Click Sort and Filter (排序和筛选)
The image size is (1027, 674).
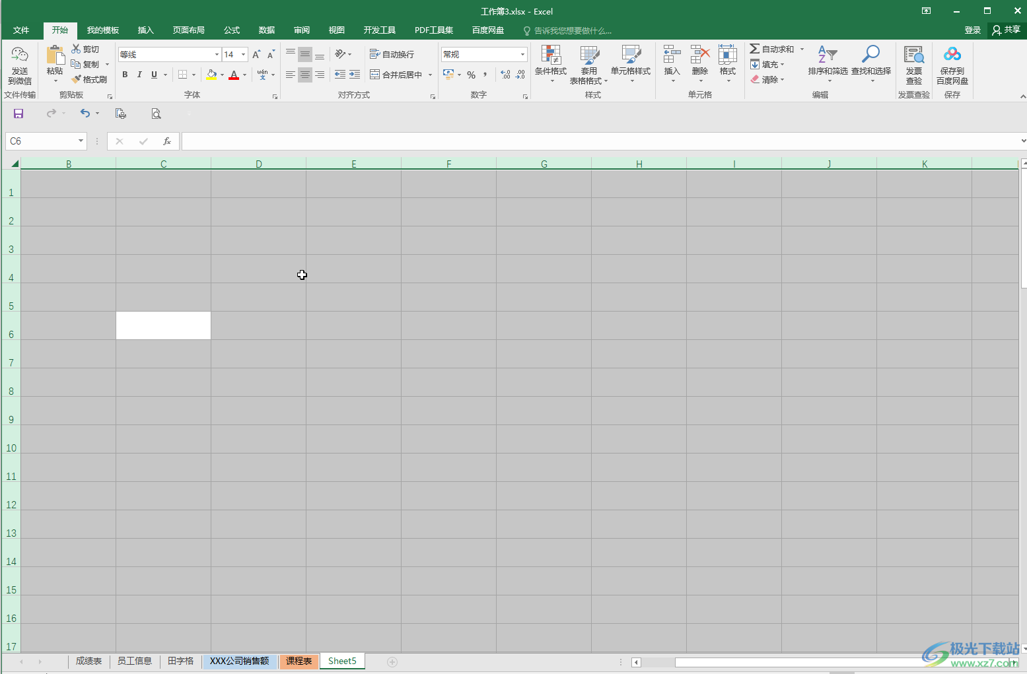[x=828, y=63]
